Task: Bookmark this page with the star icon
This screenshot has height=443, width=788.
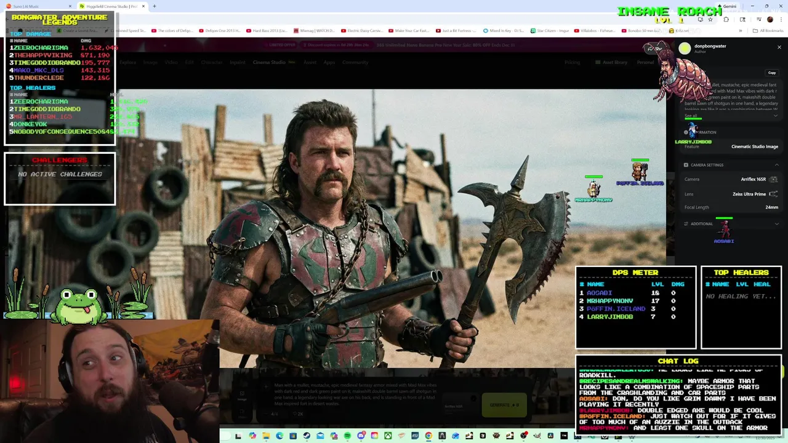Action: click(x=710, y=19)
